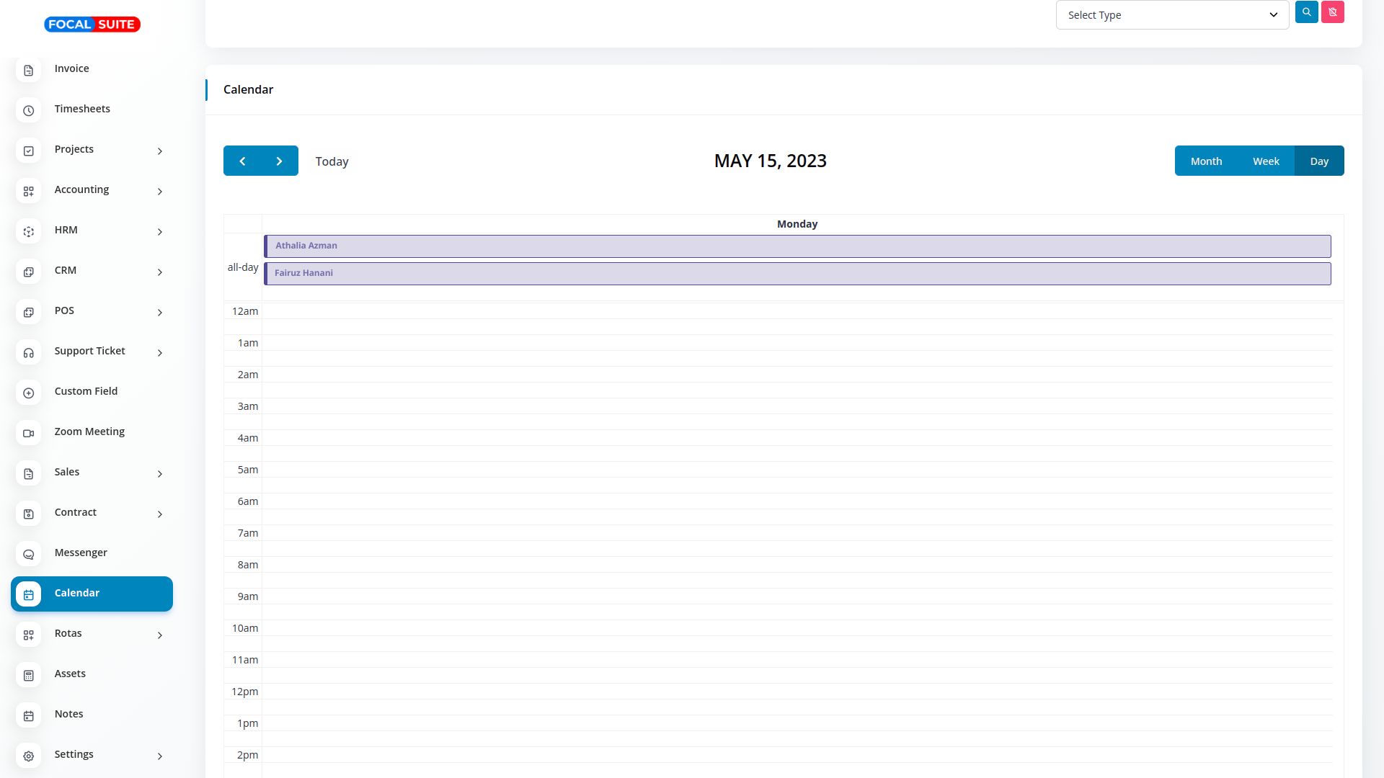This screenshot has height=778, width=1384.
Task: Click the Today button
Action: 332,161
